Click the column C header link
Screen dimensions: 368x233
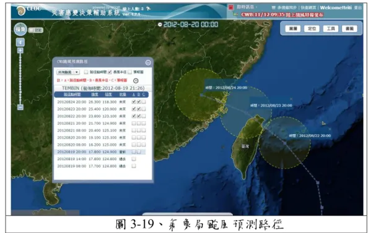point(144,95)
